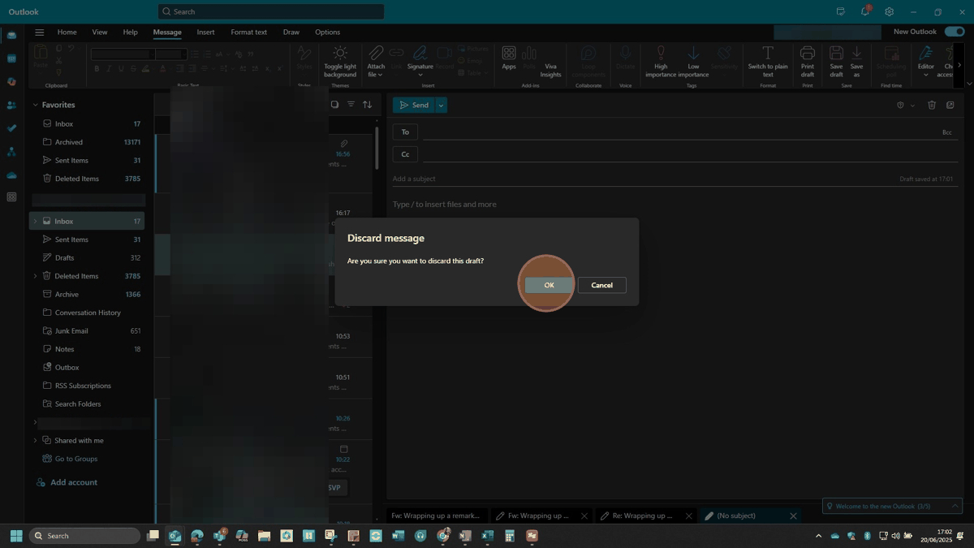Collapse the account Inbox folder chevron
This screenshot has height=548, width=974.
coord(35,221)
